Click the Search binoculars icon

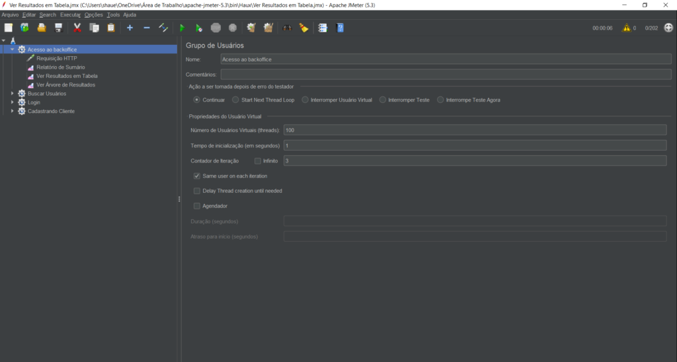click(x=287, y=28)
